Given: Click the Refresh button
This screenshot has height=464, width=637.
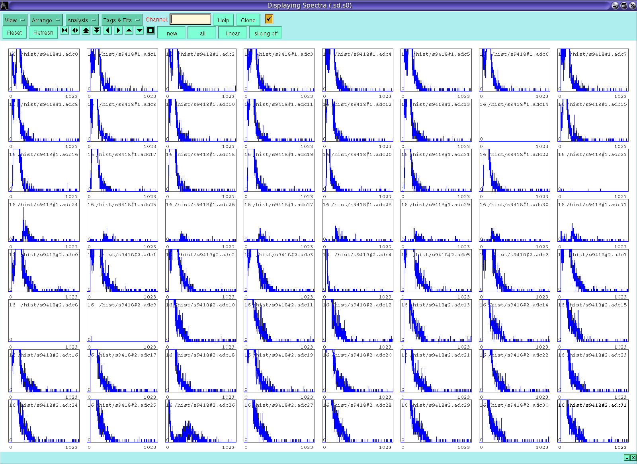Looking at the screenshot, I should pos(43,33).
